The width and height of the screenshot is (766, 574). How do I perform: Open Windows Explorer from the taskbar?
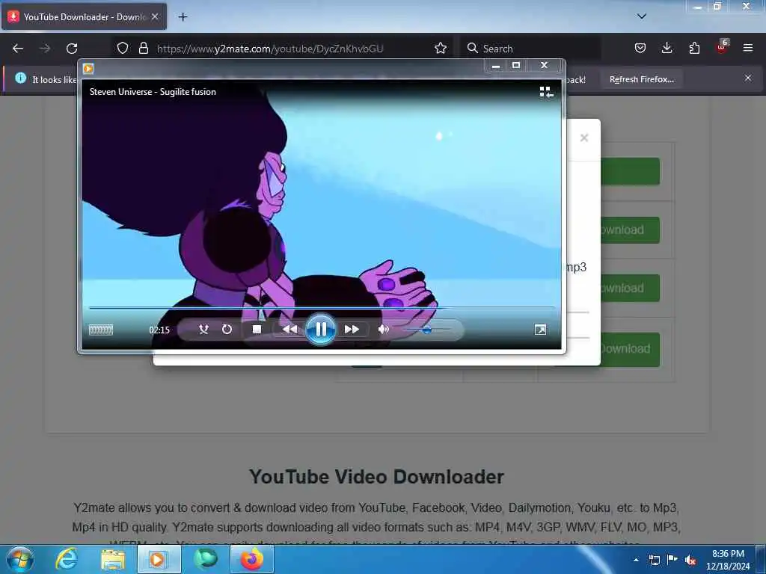[x=113, y=559]
